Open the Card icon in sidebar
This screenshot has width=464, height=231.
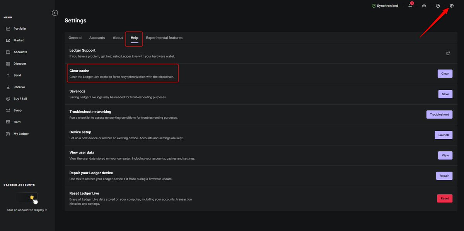pyautogui.click(x=8, y=122)
